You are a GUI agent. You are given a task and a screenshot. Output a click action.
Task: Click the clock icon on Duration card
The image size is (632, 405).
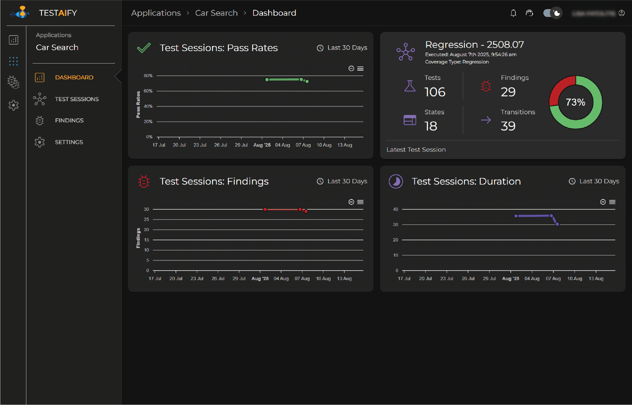[x=572, y=181]
